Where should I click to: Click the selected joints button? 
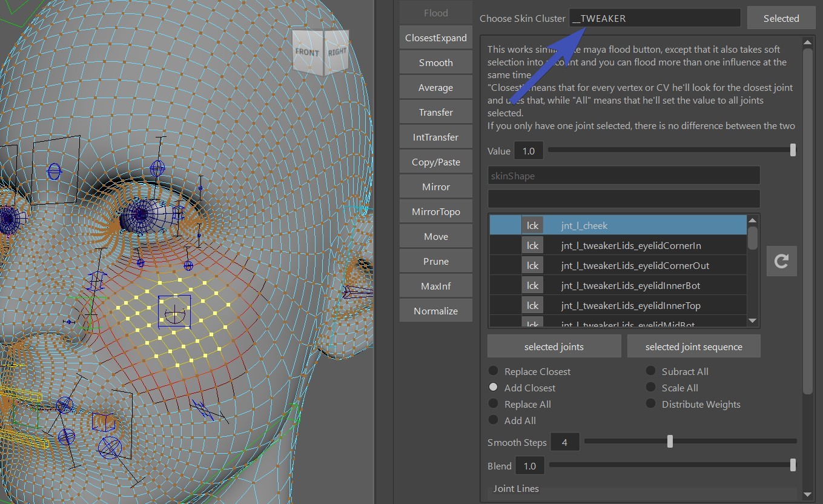[554, 346]
